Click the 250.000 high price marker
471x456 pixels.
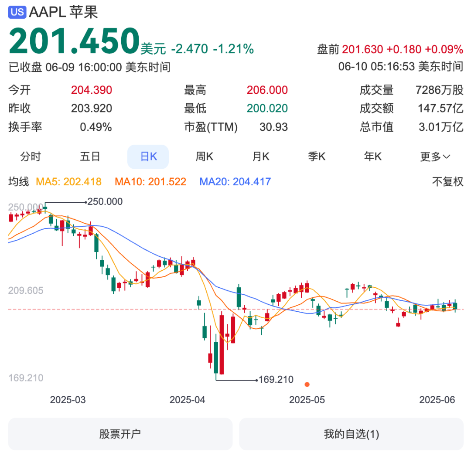tap(105, 201)
